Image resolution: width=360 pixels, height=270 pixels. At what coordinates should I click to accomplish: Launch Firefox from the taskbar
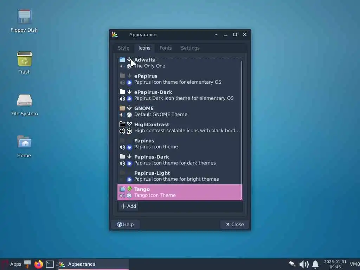point(39,264)
